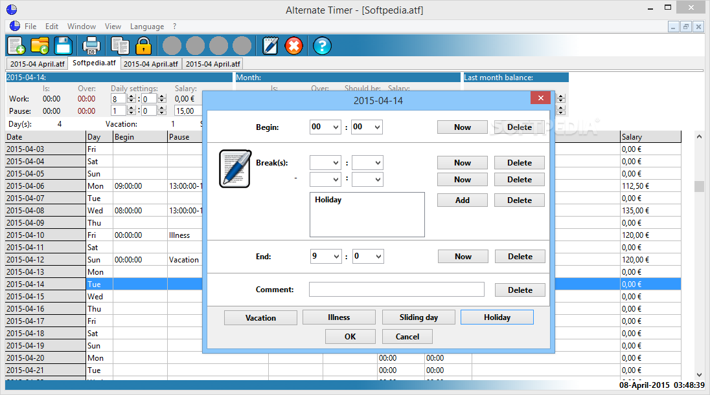Expand the End hour dropdown
Screen dimensions: 710x395
click(x=336, y=256)
